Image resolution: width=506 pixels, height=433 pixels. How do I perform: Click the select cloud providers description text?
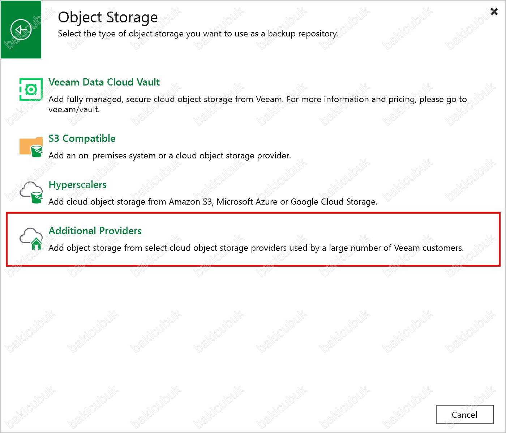[256, 248]
